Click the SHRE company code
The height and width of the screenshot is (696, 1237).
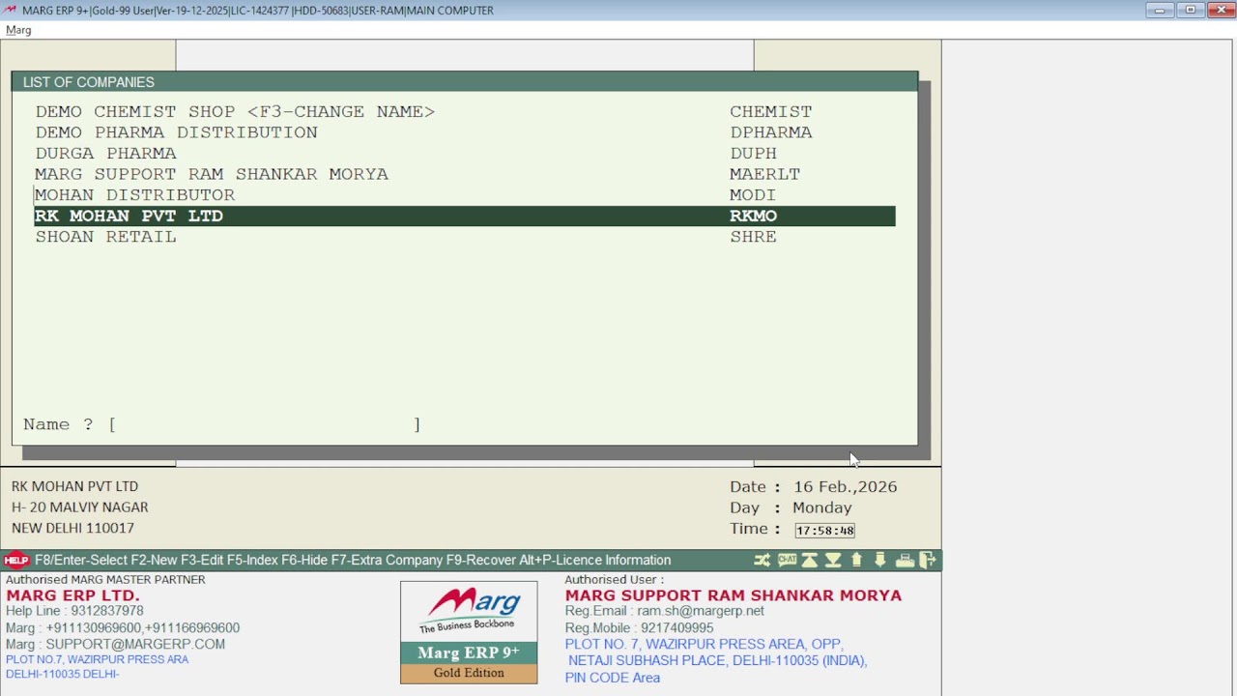coord(753,237)
